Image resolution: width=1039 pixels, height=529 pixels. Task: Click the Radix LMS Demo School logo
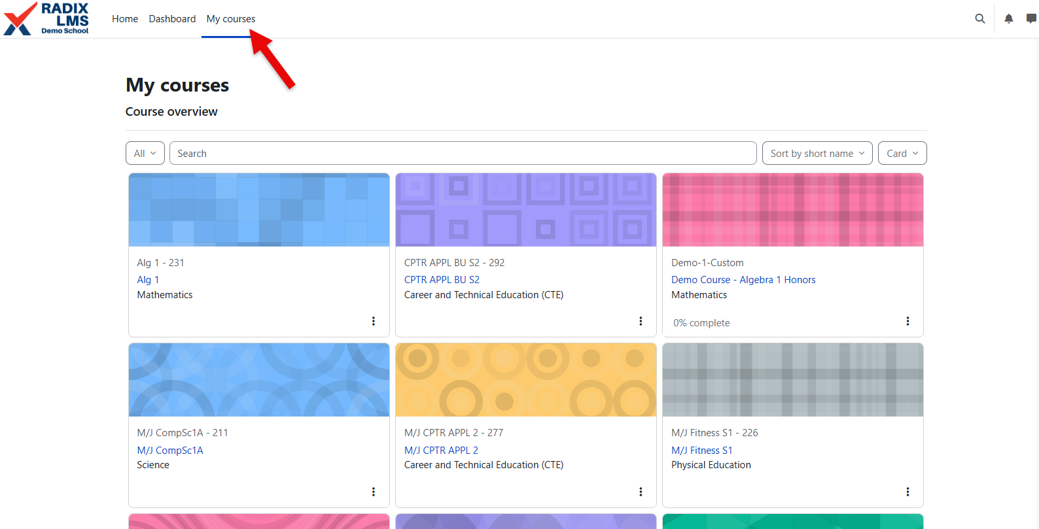(x=46, y=18)
